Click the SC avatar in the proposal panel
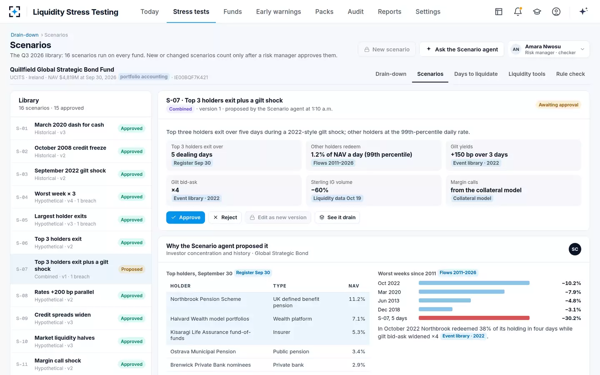 (575, 249)
